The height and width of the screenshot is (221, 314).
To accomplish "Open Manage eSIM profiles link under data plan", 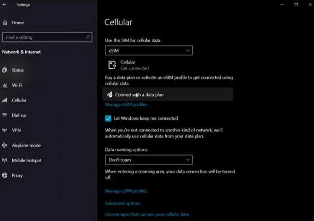I will point(126,105).
